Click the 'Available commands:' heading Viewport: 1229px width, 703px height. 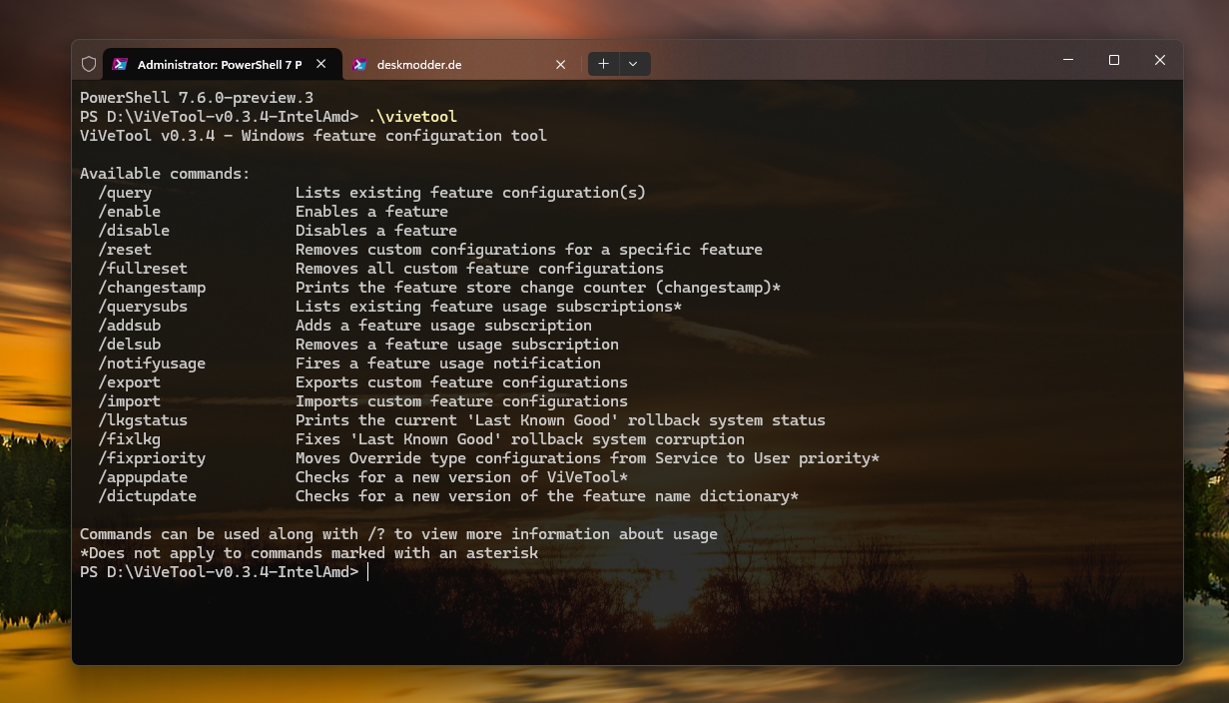[165, 174]
